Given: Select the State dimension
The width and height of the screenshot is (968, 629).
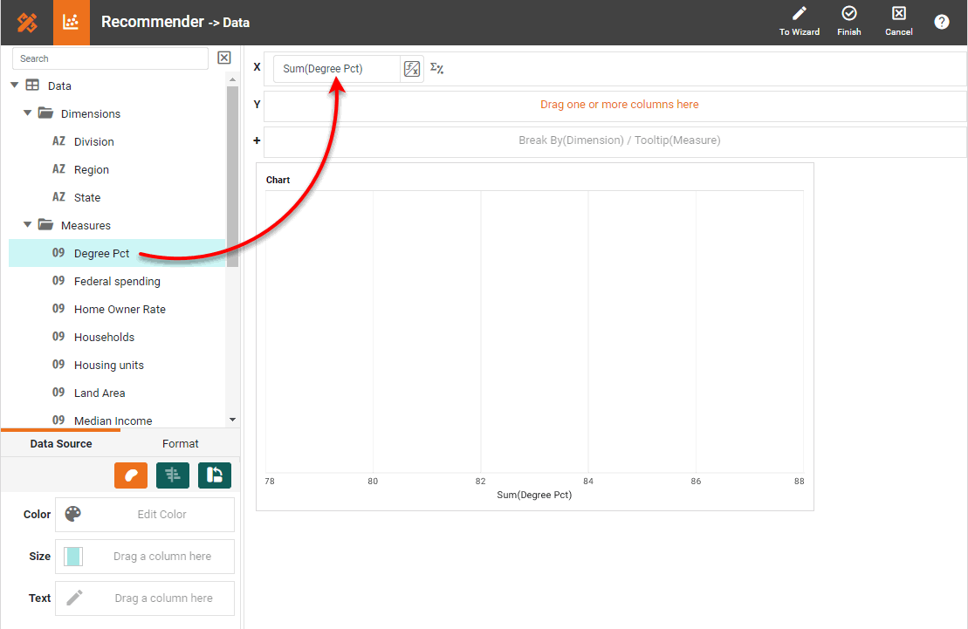Looking at the screenshot, I should pyautogui.click(x=87, y=197).
